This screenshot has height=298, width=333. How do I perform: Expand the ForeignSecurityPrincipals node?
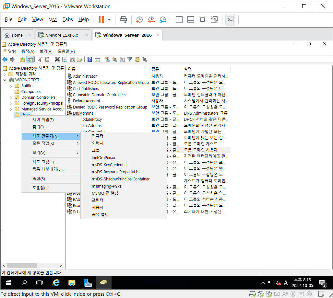[x=11, y=104]
